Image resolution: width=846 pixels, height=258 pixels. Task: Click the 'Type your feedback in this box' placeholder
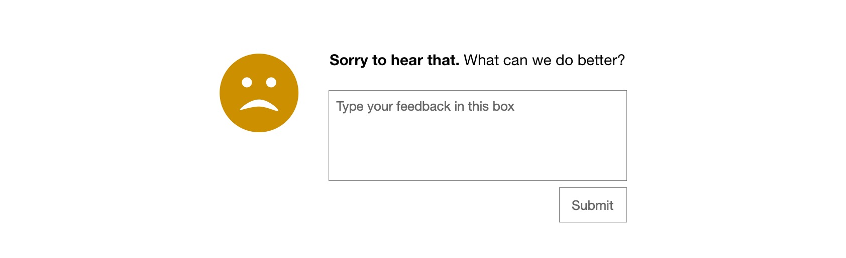tap(426, 107)
